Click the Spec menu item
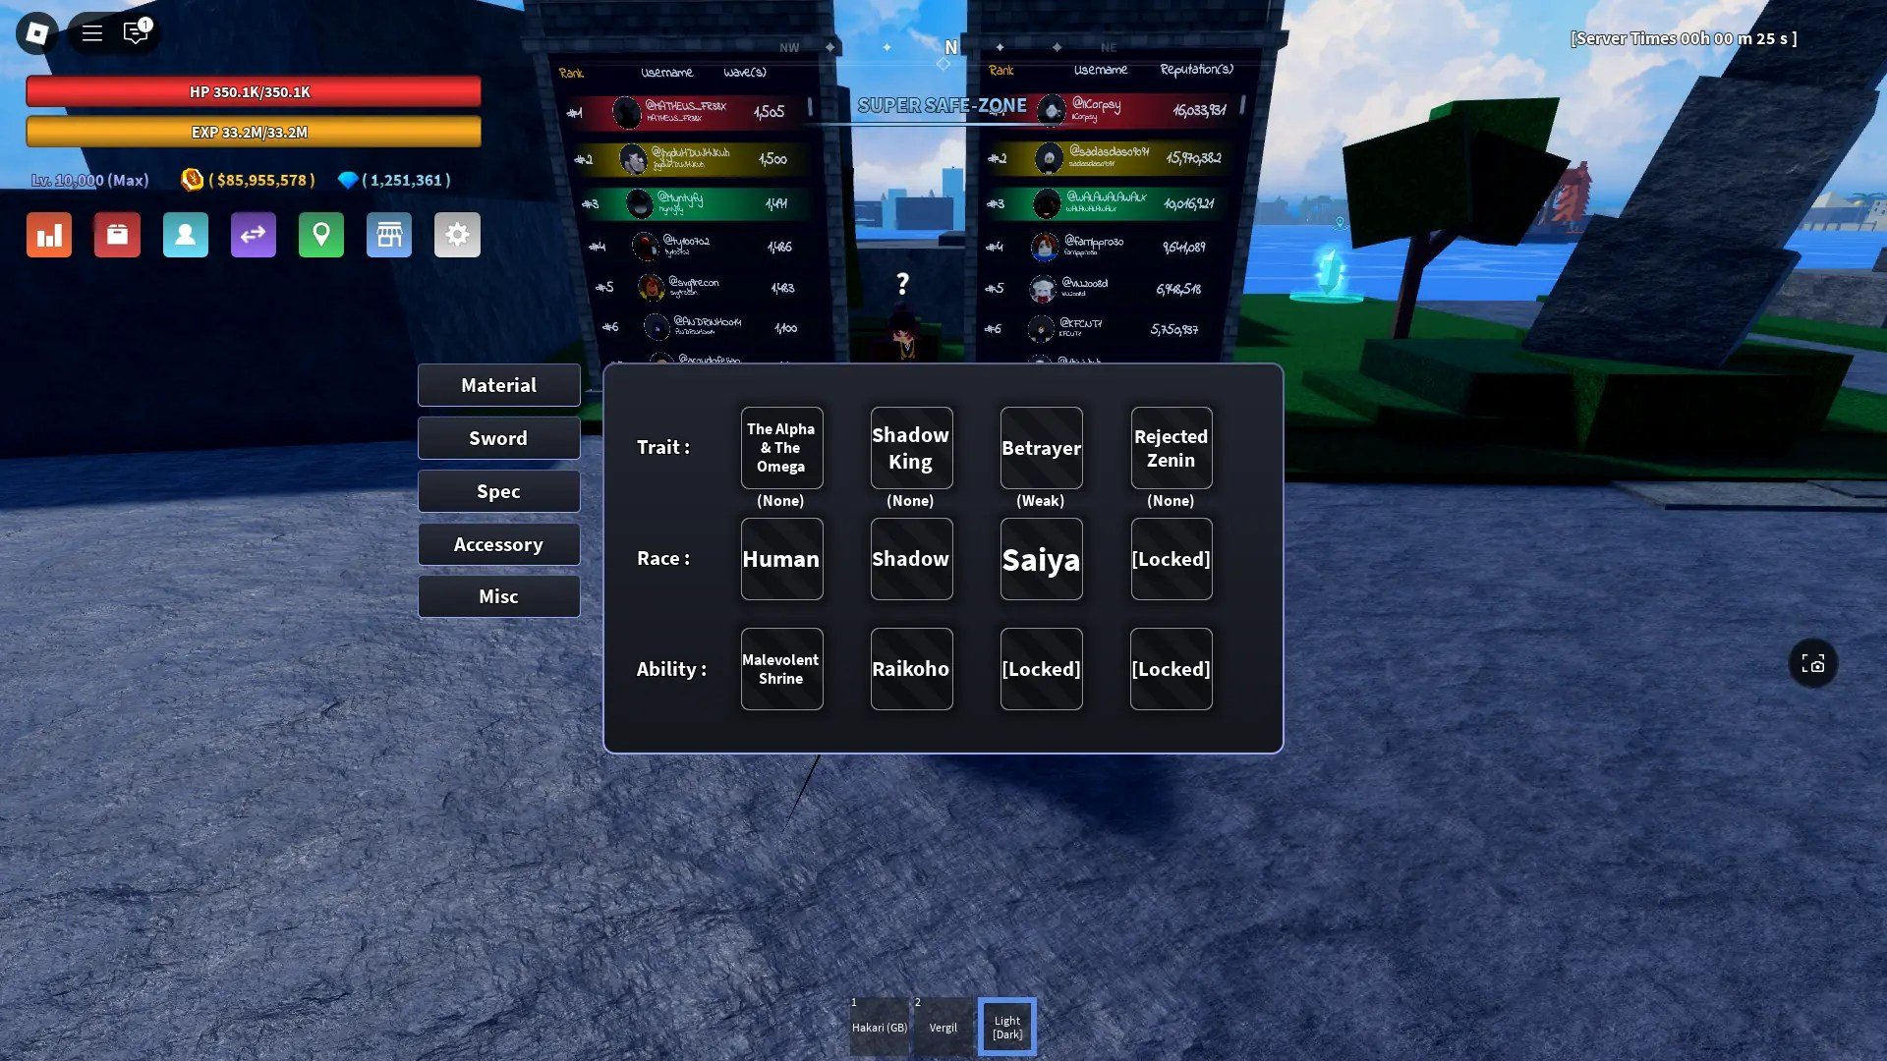The height and width of the screenshot is (1061, 1887). (x=497, y=489)
